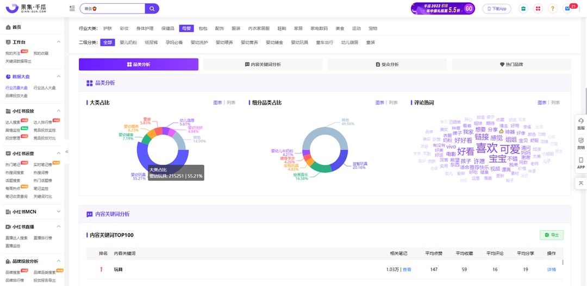
Task: Collapse the 数据大盘 sidebar section
Action: click(59, 77)
